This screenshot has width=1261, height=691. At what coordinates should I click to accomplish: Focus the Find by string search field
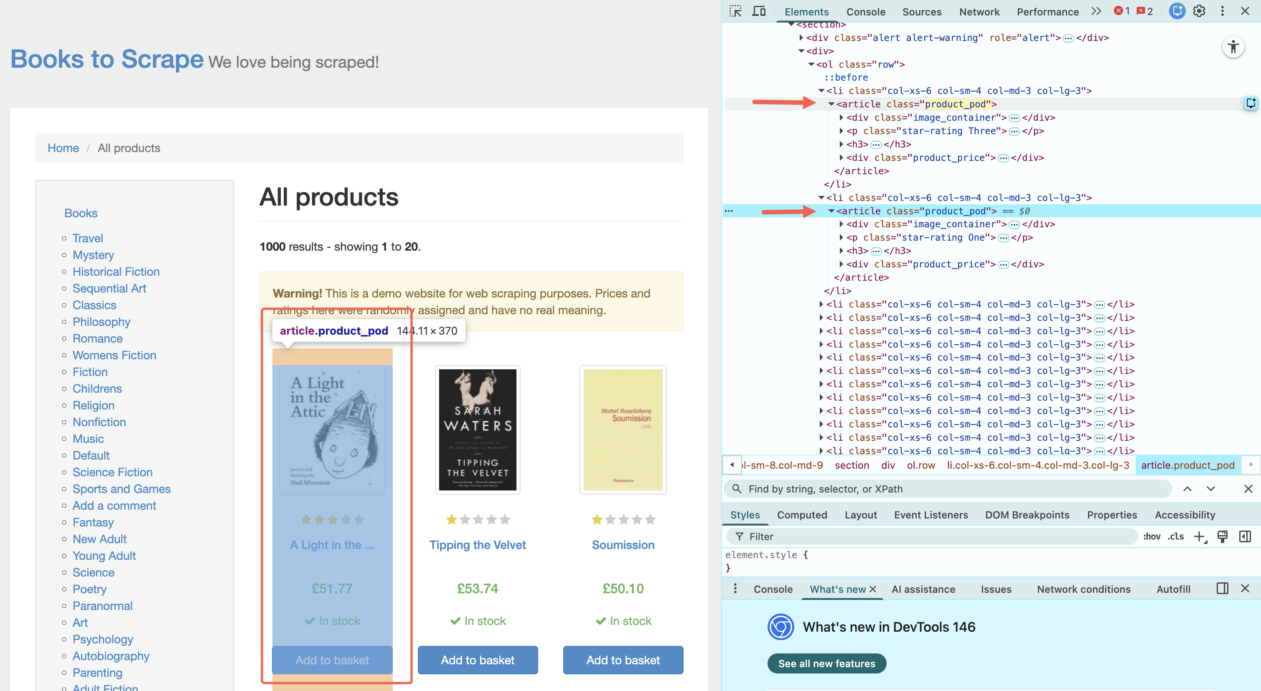pyautogui.click(x=948, y=489)
